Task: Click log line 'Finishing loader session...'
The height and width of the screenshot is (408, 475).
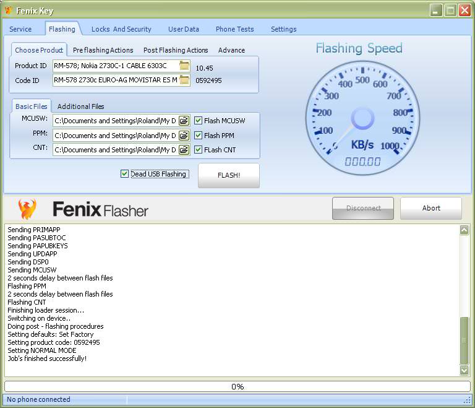Action: click(x=46, y=310)
